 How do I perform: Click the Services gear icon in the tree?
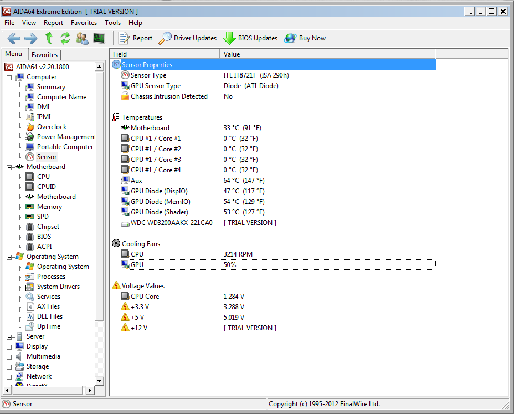coord(30,297)
